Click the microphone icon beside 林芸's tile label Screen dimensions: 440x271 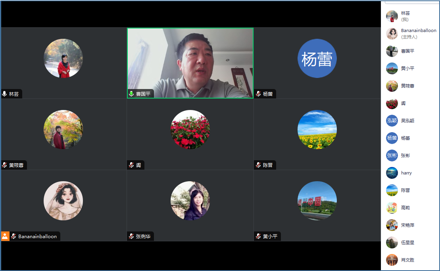4,94
